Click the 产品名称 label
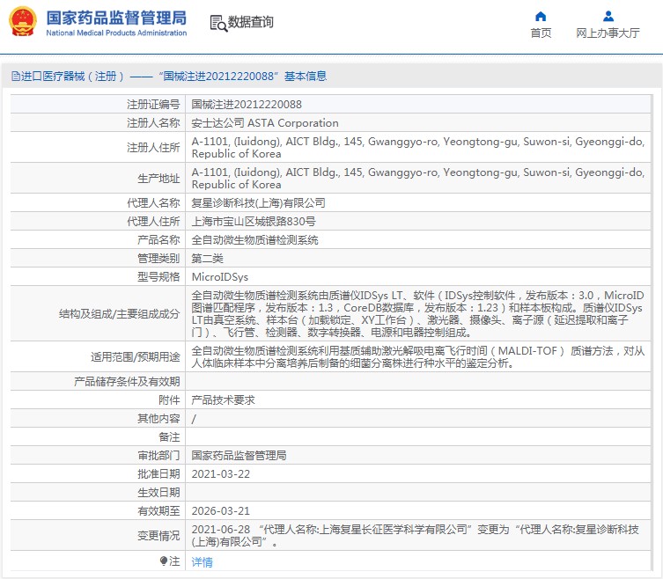The image size is (663, 579). [158, 240]
